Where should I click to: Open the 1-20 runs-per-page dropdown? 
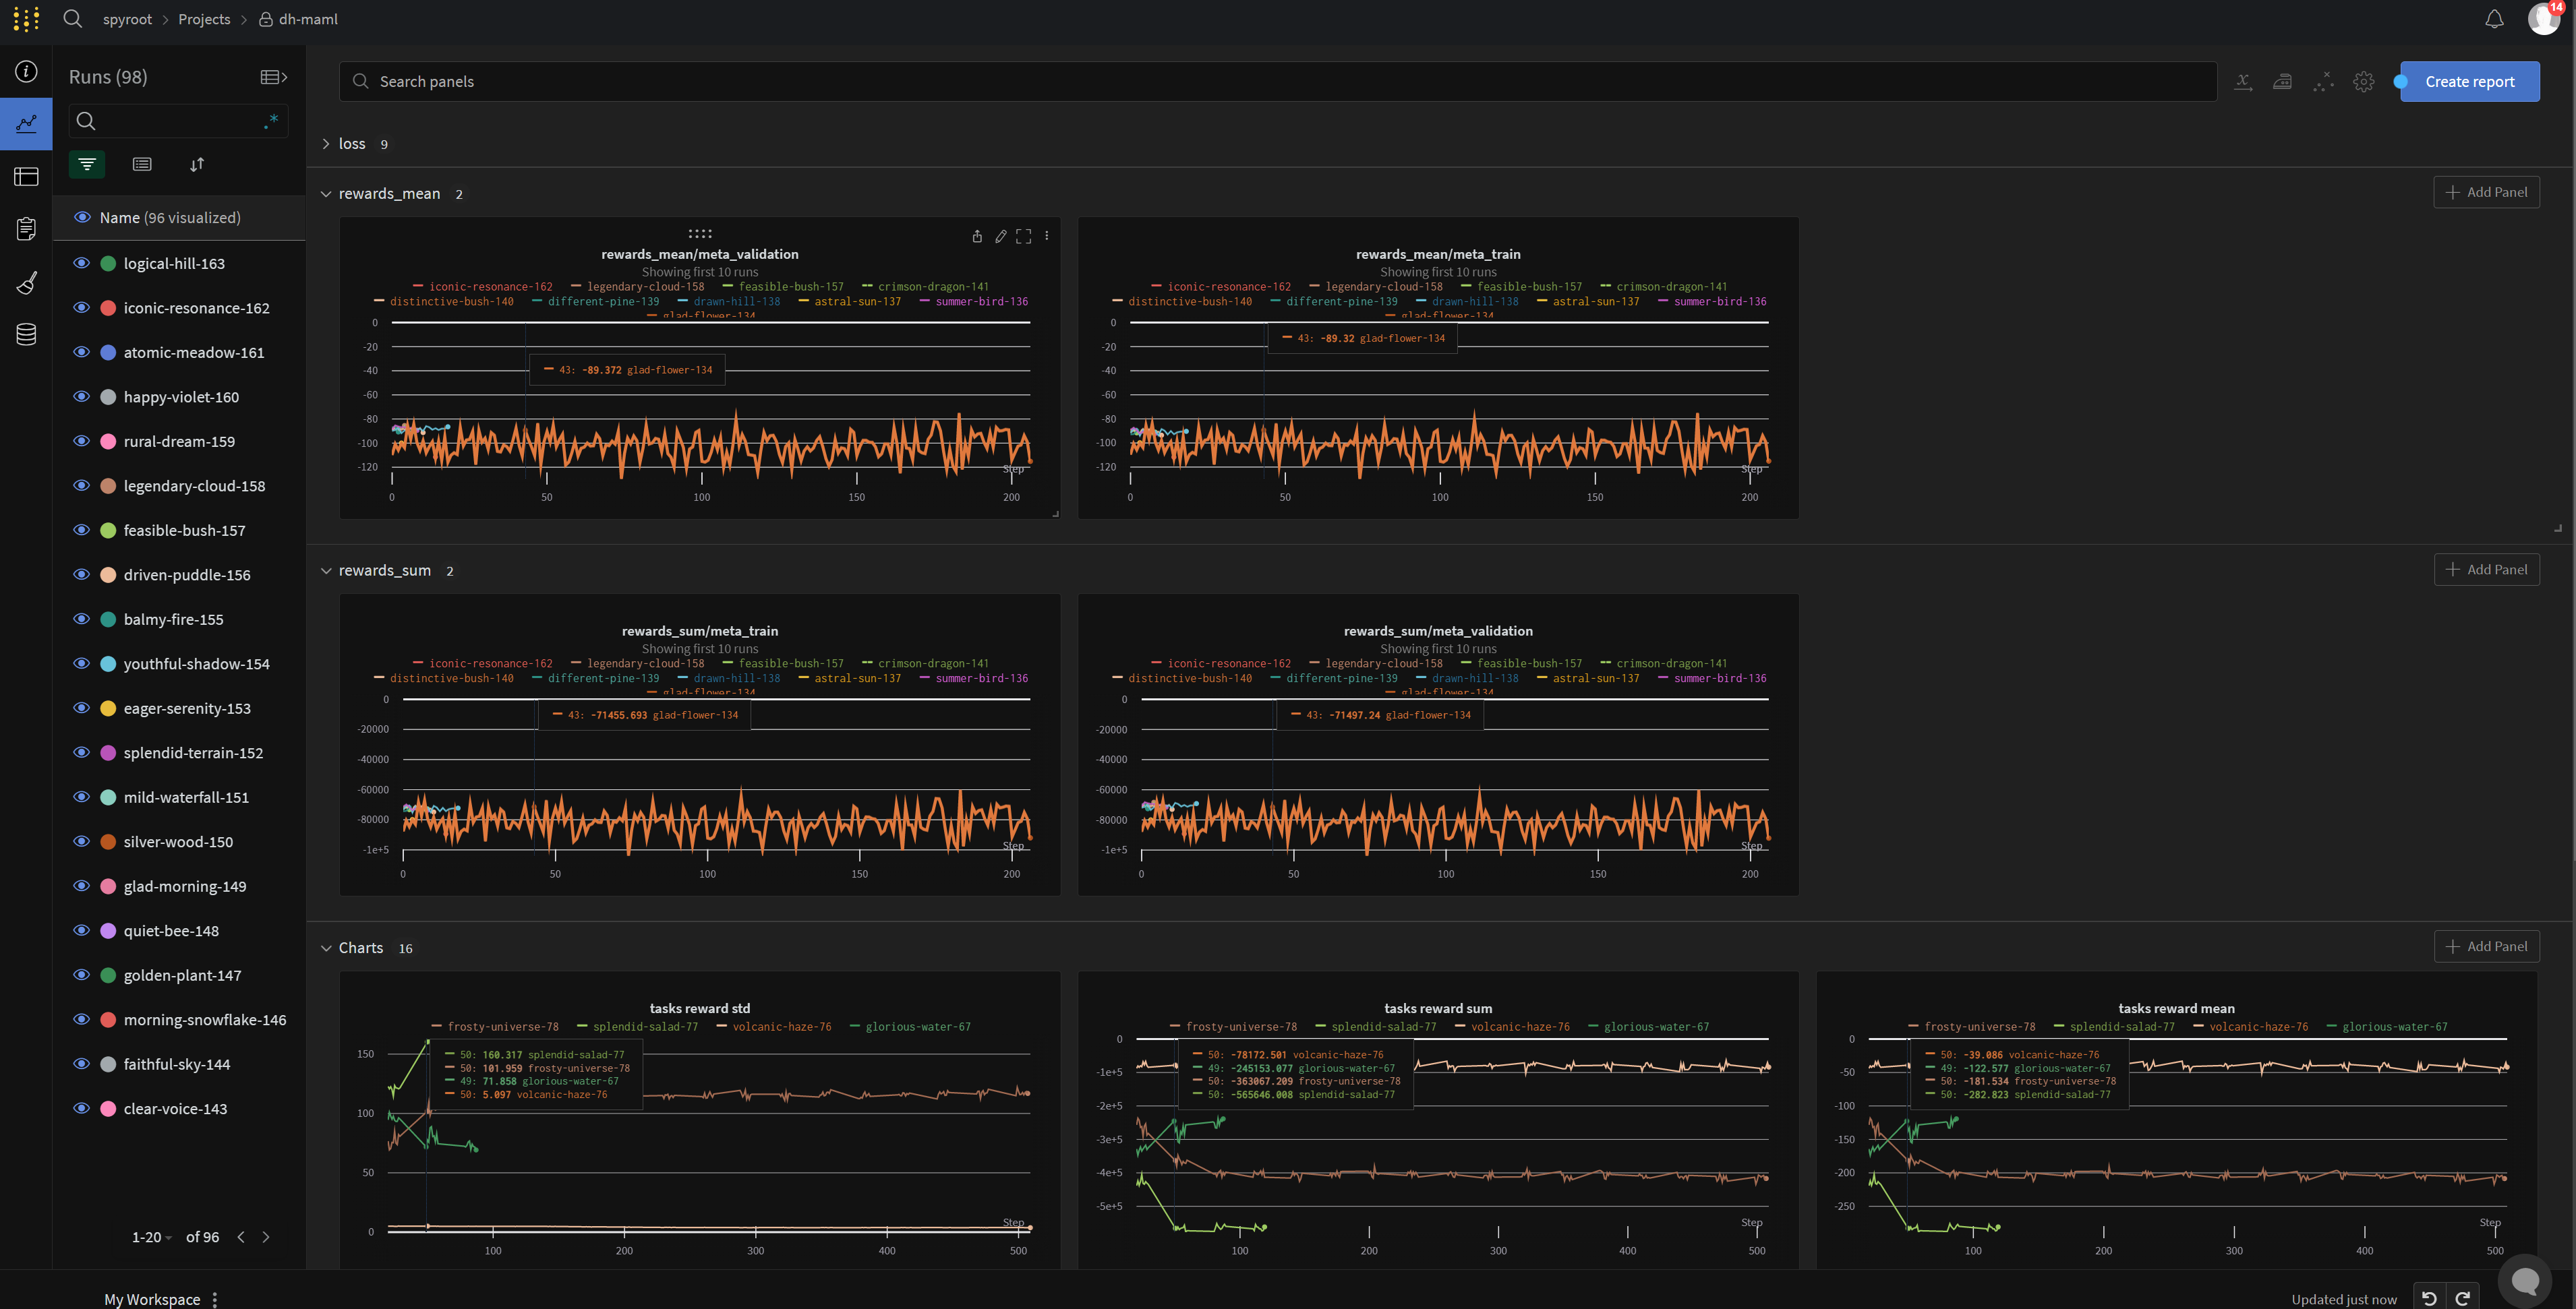pos(152,1237)
